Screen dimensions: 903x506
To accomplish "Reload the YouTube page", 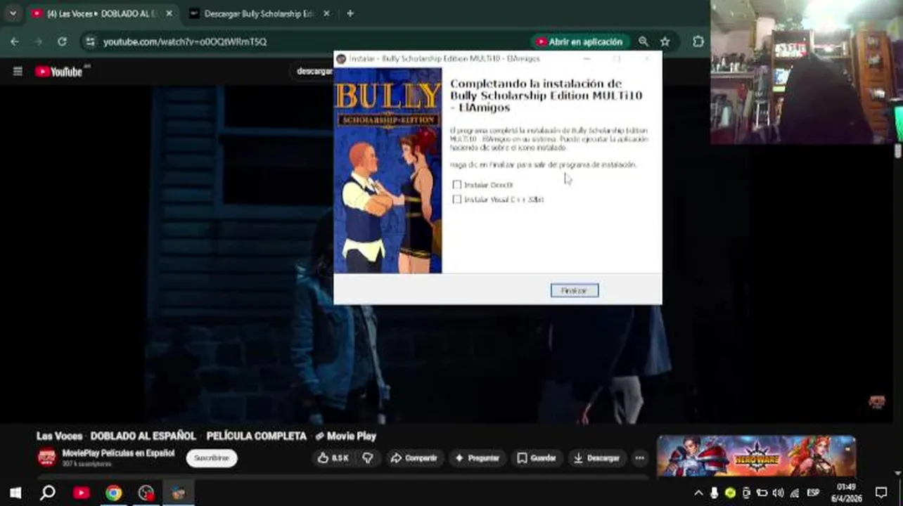I will coord(62,41).
